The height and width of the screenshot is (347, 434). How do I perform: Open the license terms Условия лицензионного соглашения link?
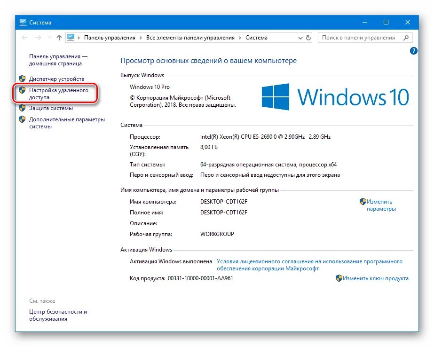(x=309, y=265)
